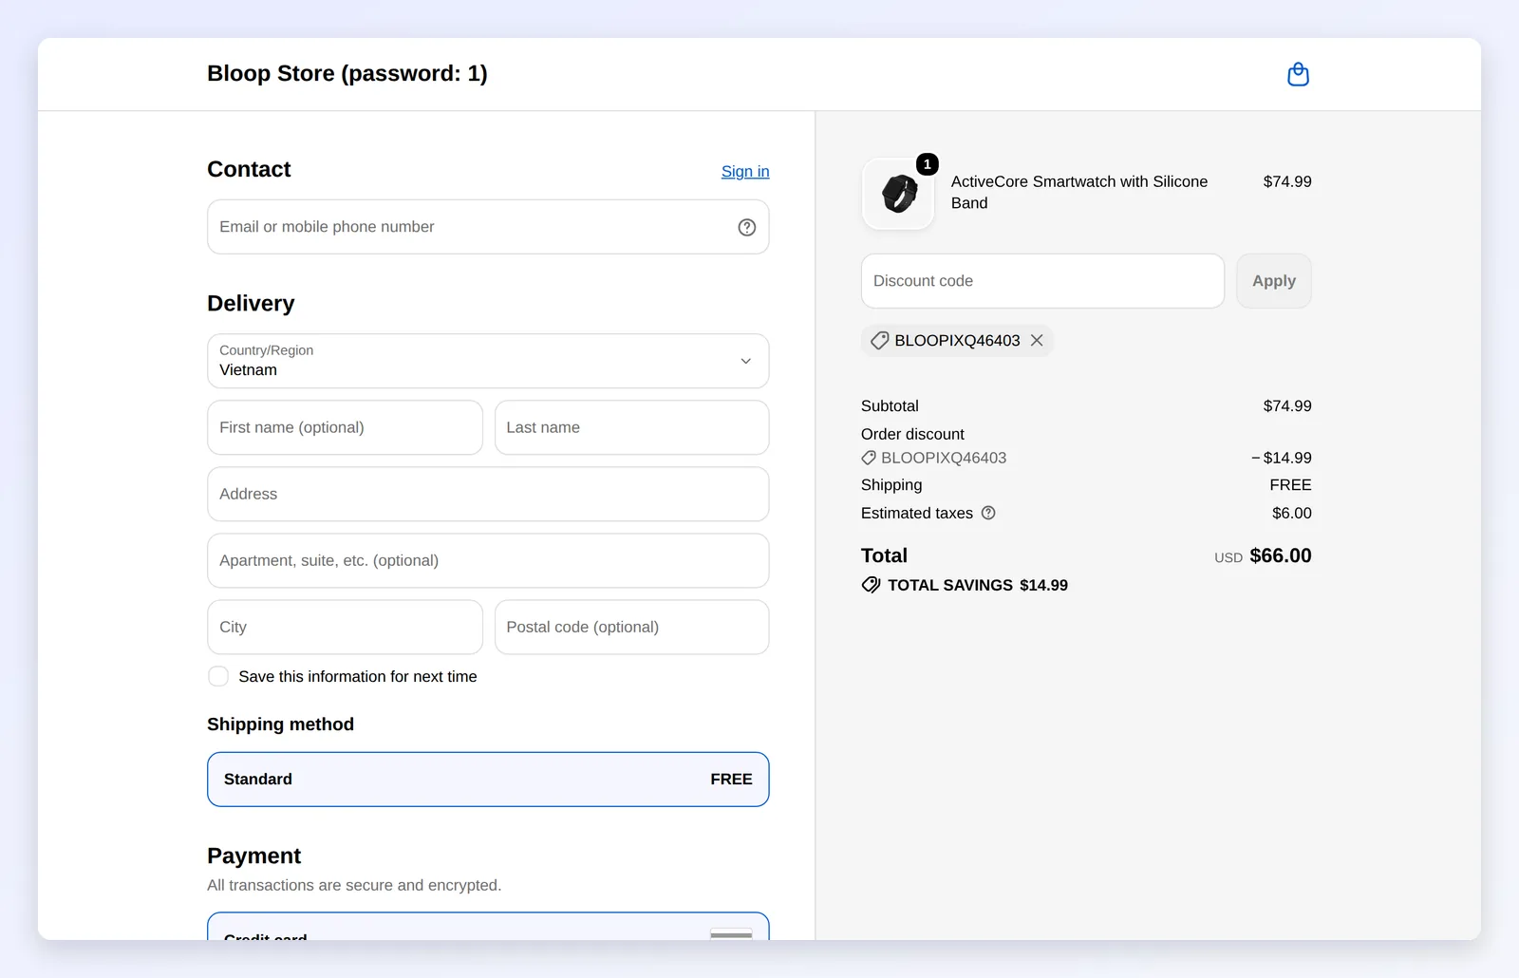This screenshot has width=1519, height=978.
Task: Click the Apply discount button
Action: 1274,281
